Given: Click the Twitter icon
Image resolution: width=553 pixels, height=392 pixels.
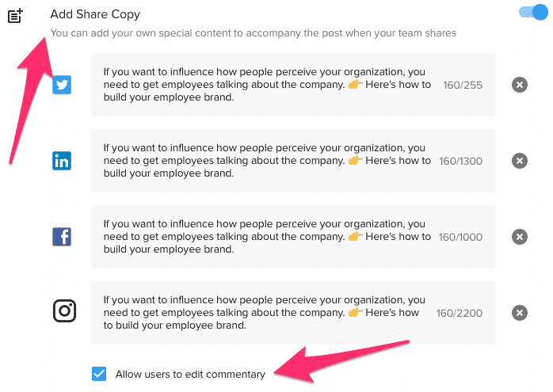Looking at the screenshot, I should [x=63, y=85].
